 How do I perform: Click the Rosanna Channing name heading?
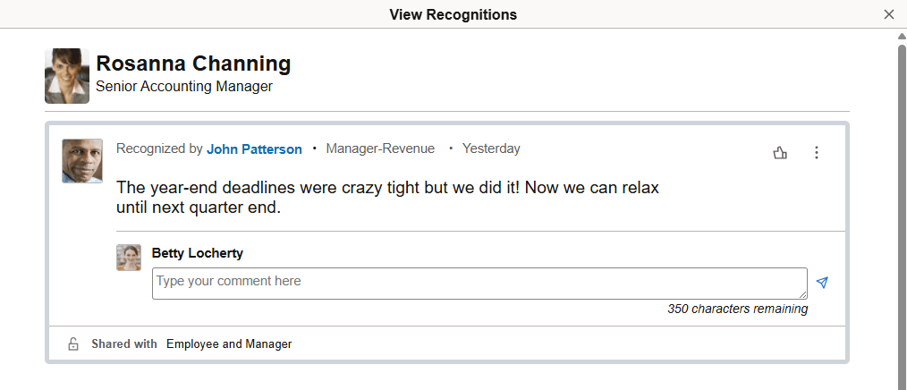click(x=193, y=64)
